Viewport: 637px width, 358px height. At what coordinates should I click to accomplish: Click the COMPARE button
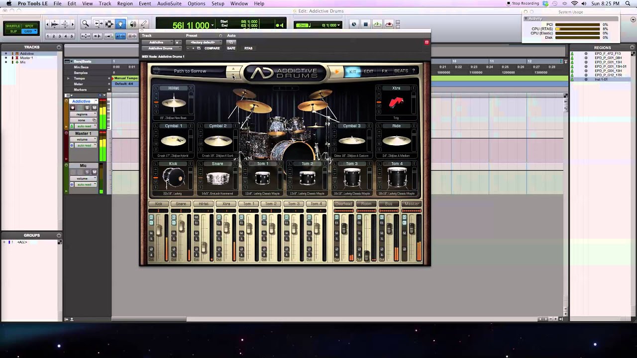(212, 48)
